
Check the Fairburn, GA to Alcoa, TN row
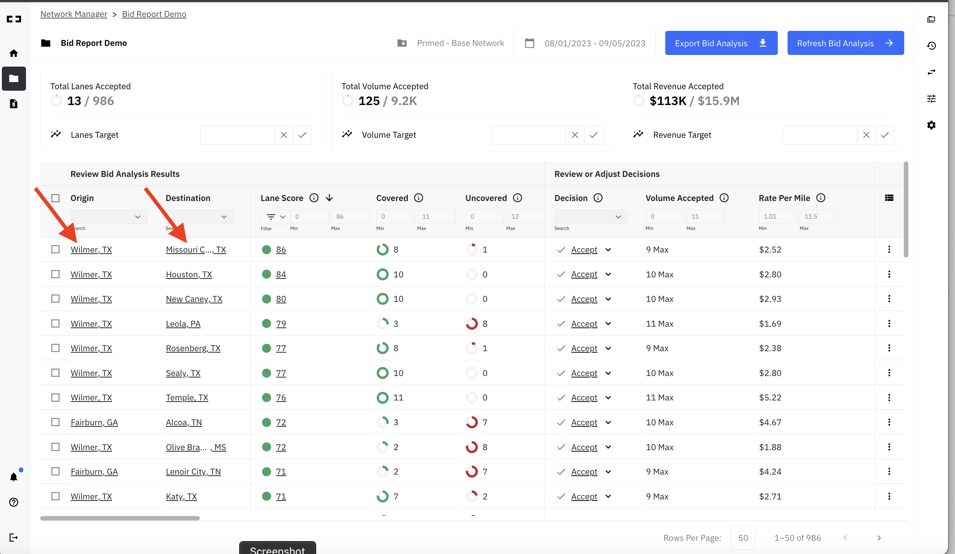55,422
